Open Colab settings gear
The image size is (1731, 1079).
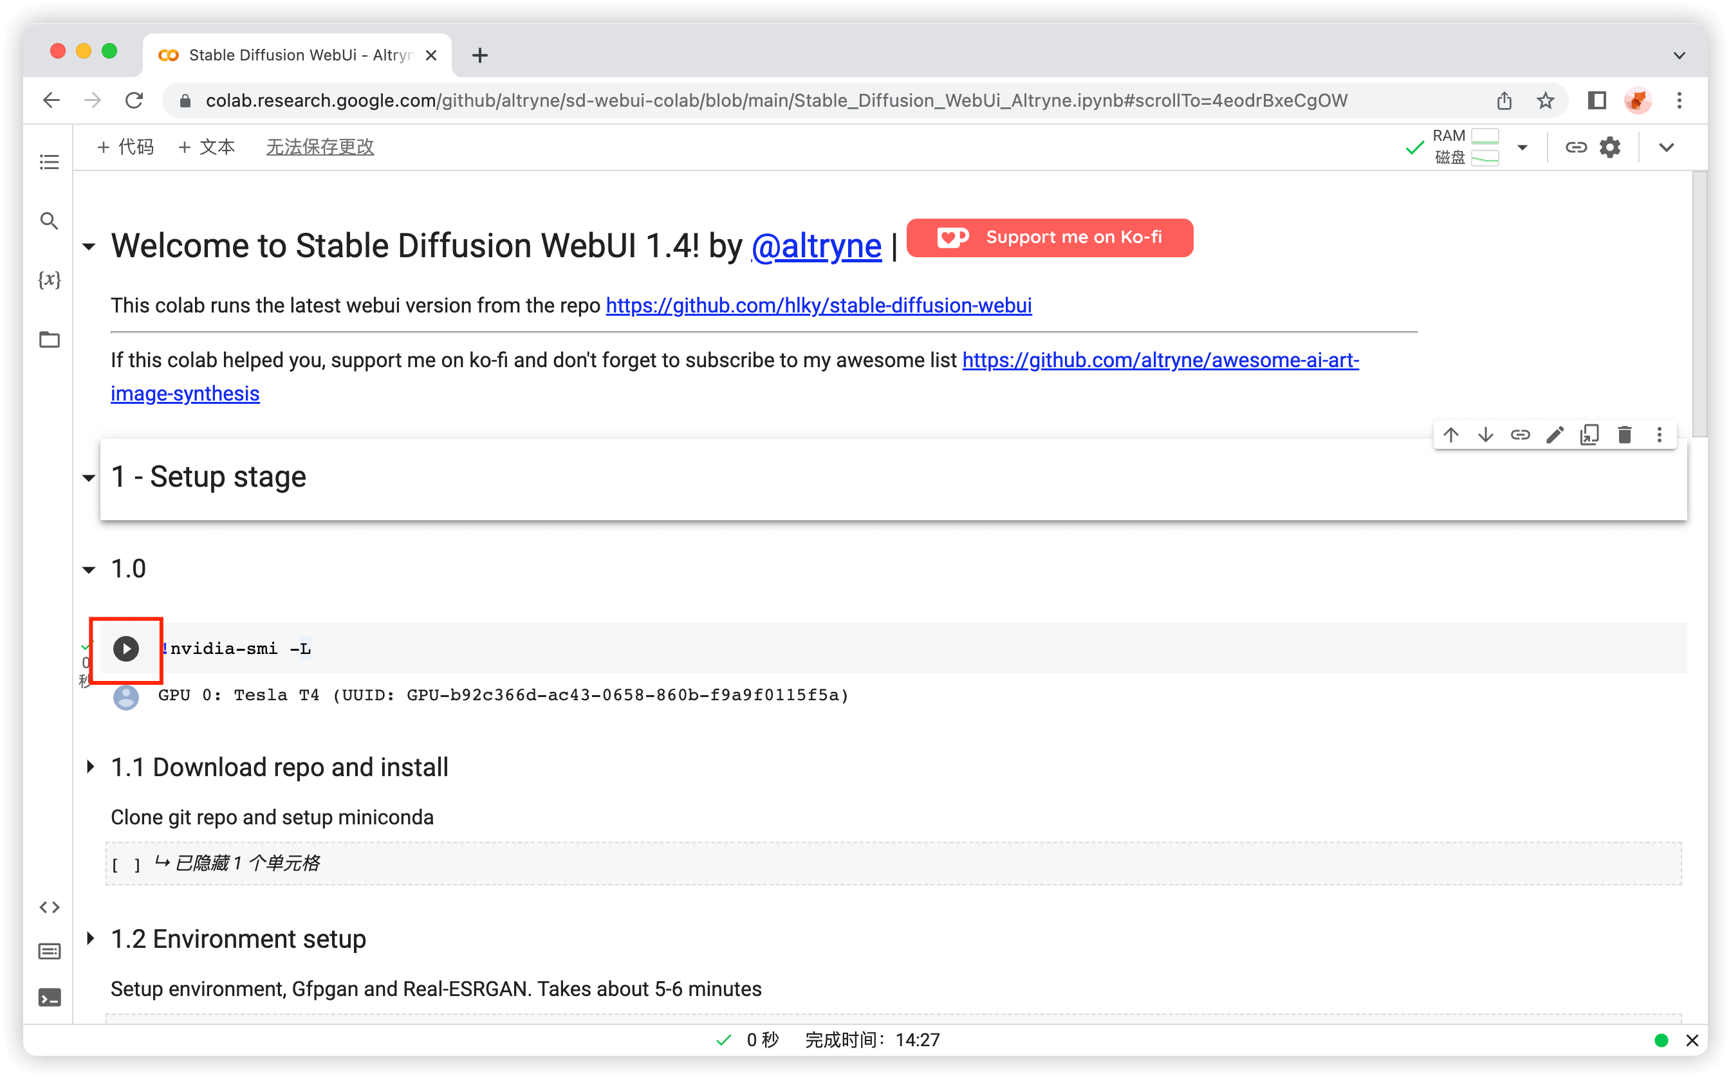coord(1609,147)
